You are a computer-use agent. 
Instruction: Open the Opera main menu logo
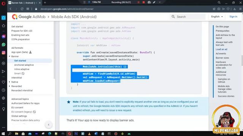(x=3, y=3)
